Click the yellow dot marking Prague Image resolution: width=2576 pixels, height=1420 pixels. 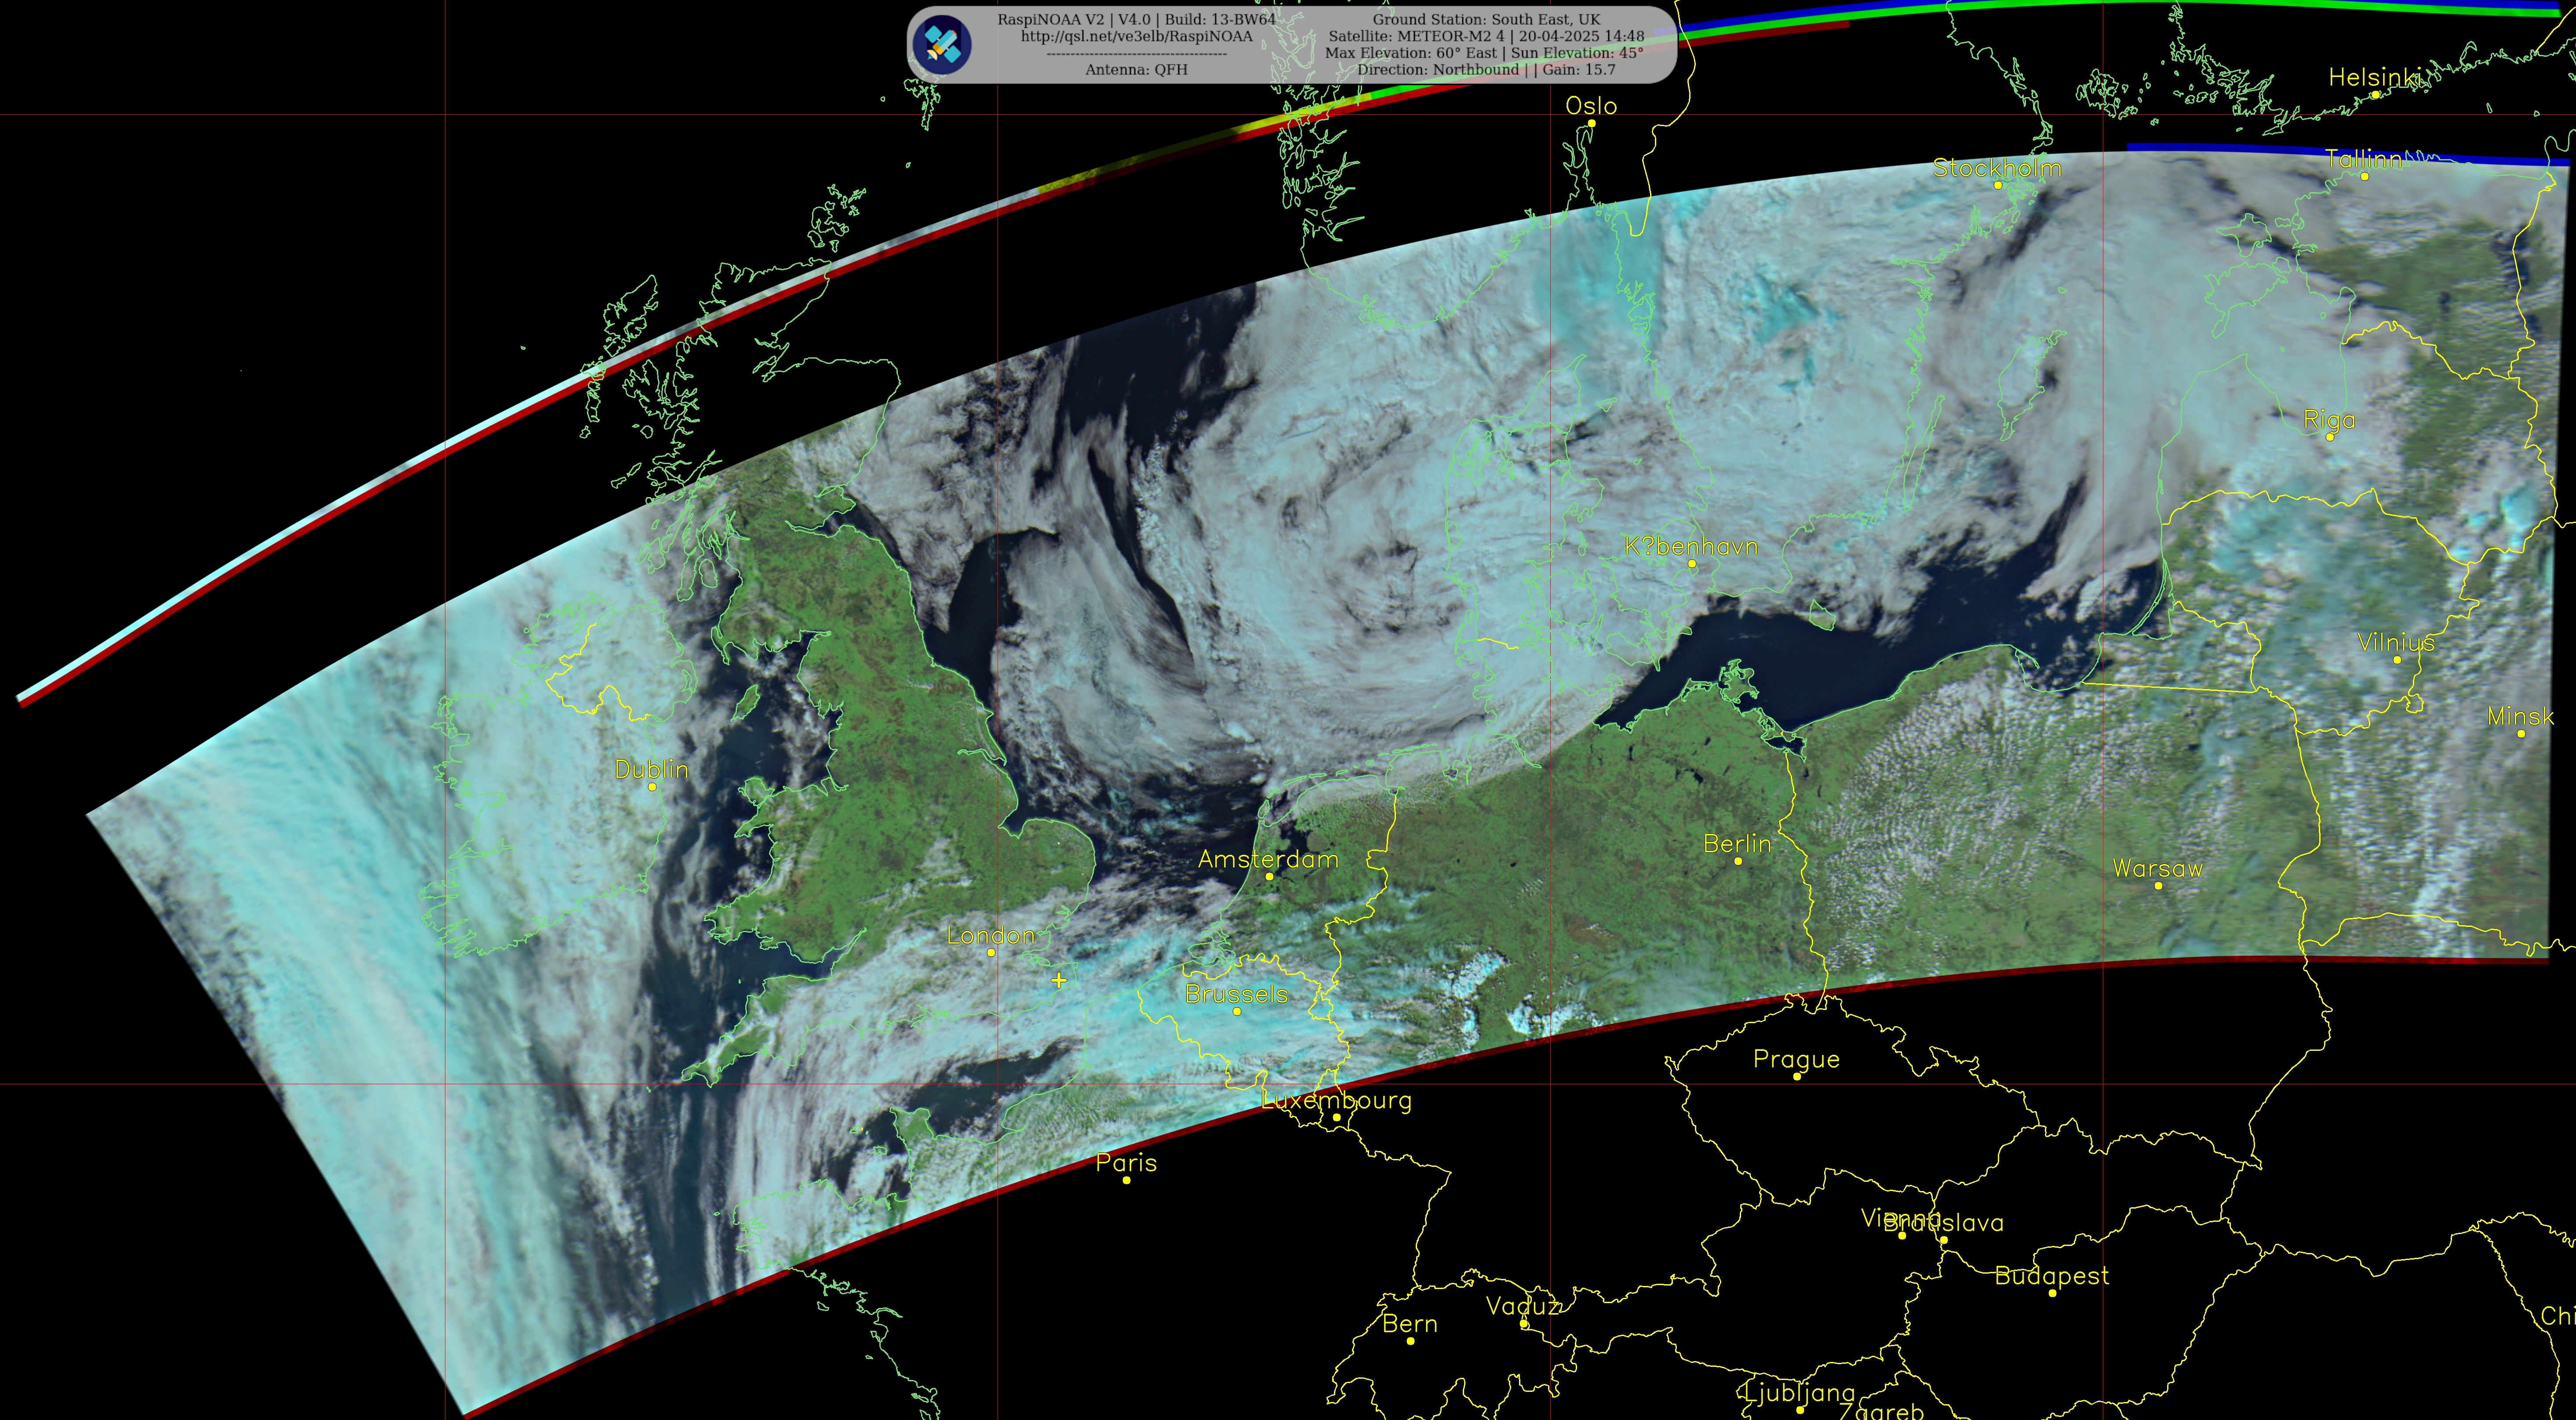[1797, 1076]
